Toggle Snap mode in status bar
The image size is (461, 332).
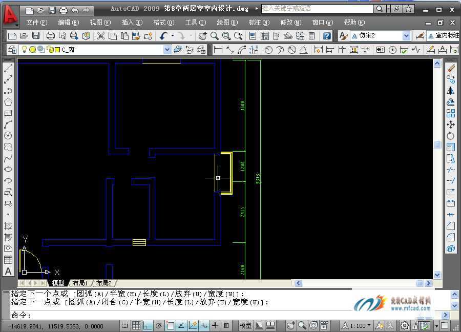125,325
